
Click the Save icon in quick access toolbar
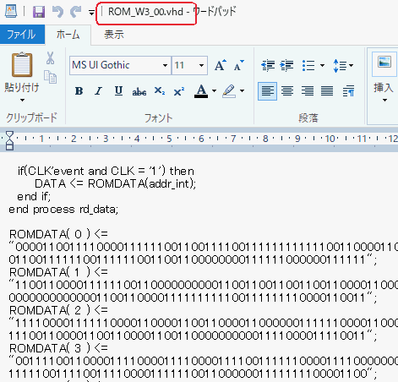39,12
